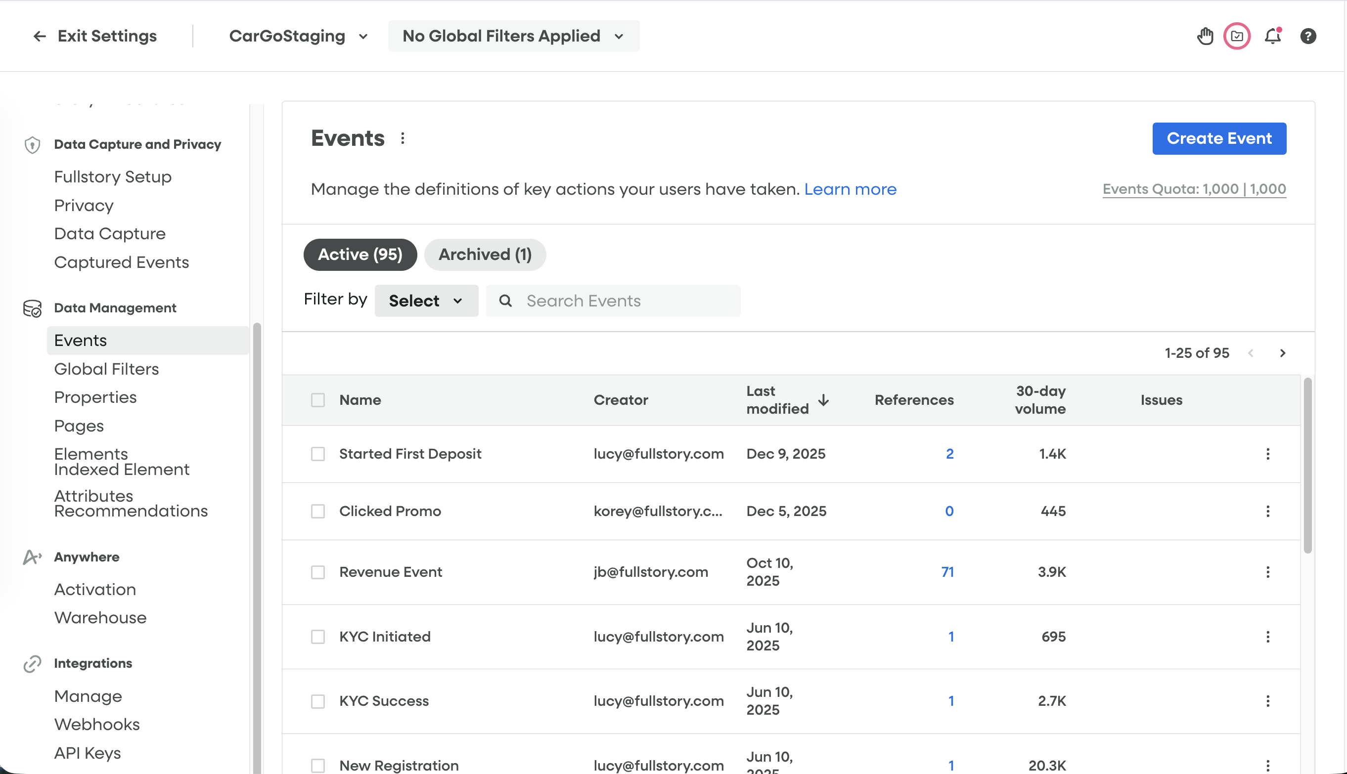The width and height of the screenshot is (1347, 774).
Task: Follow the Learn more link
Action: pyautogui.click(x=850, y=189)
